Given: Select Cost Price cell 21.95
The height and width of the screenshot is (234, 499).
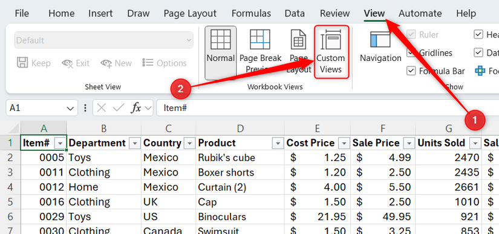Looking at the screenshot, I should [x=318, y=217].
